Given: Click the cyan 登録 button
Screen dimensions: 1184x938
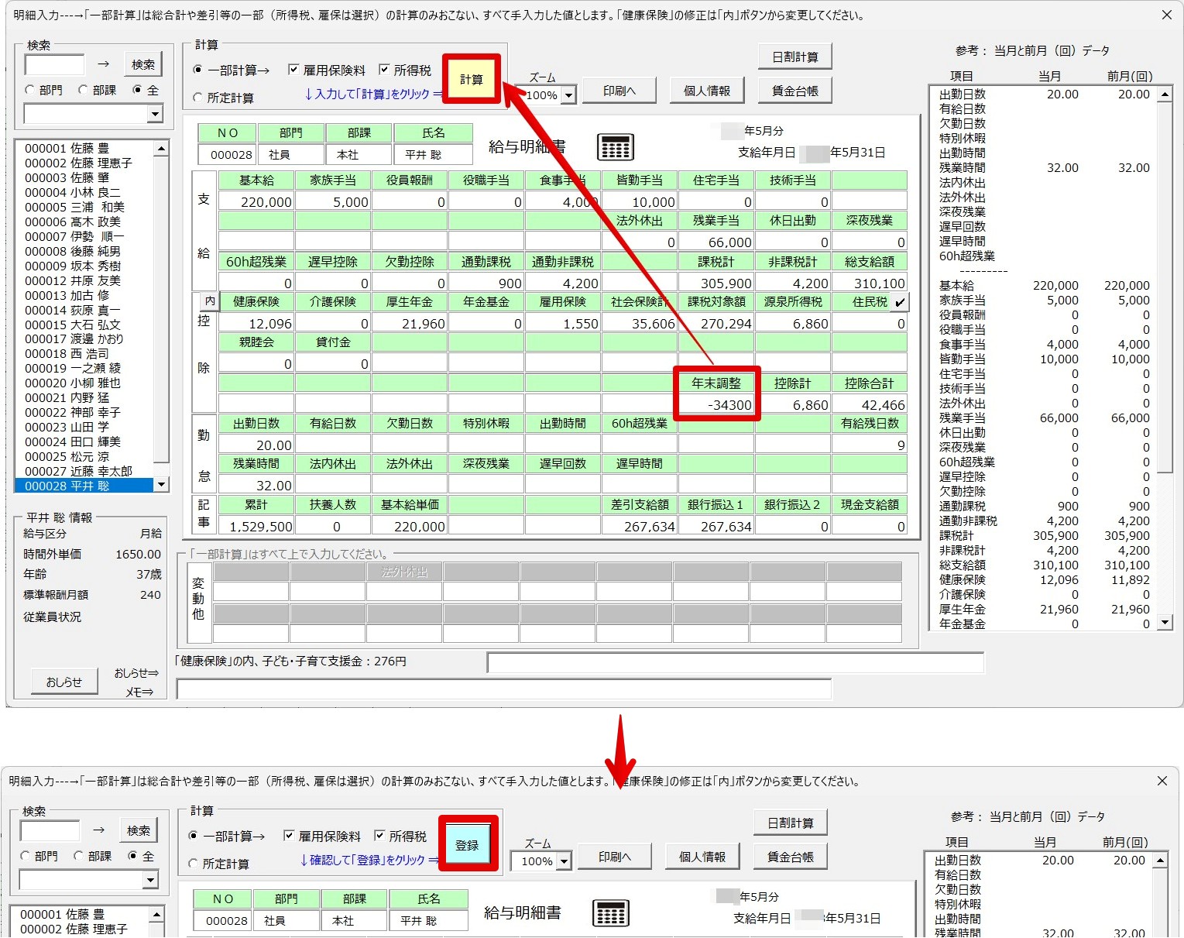Looking at the screenshot, I should 467,845.
